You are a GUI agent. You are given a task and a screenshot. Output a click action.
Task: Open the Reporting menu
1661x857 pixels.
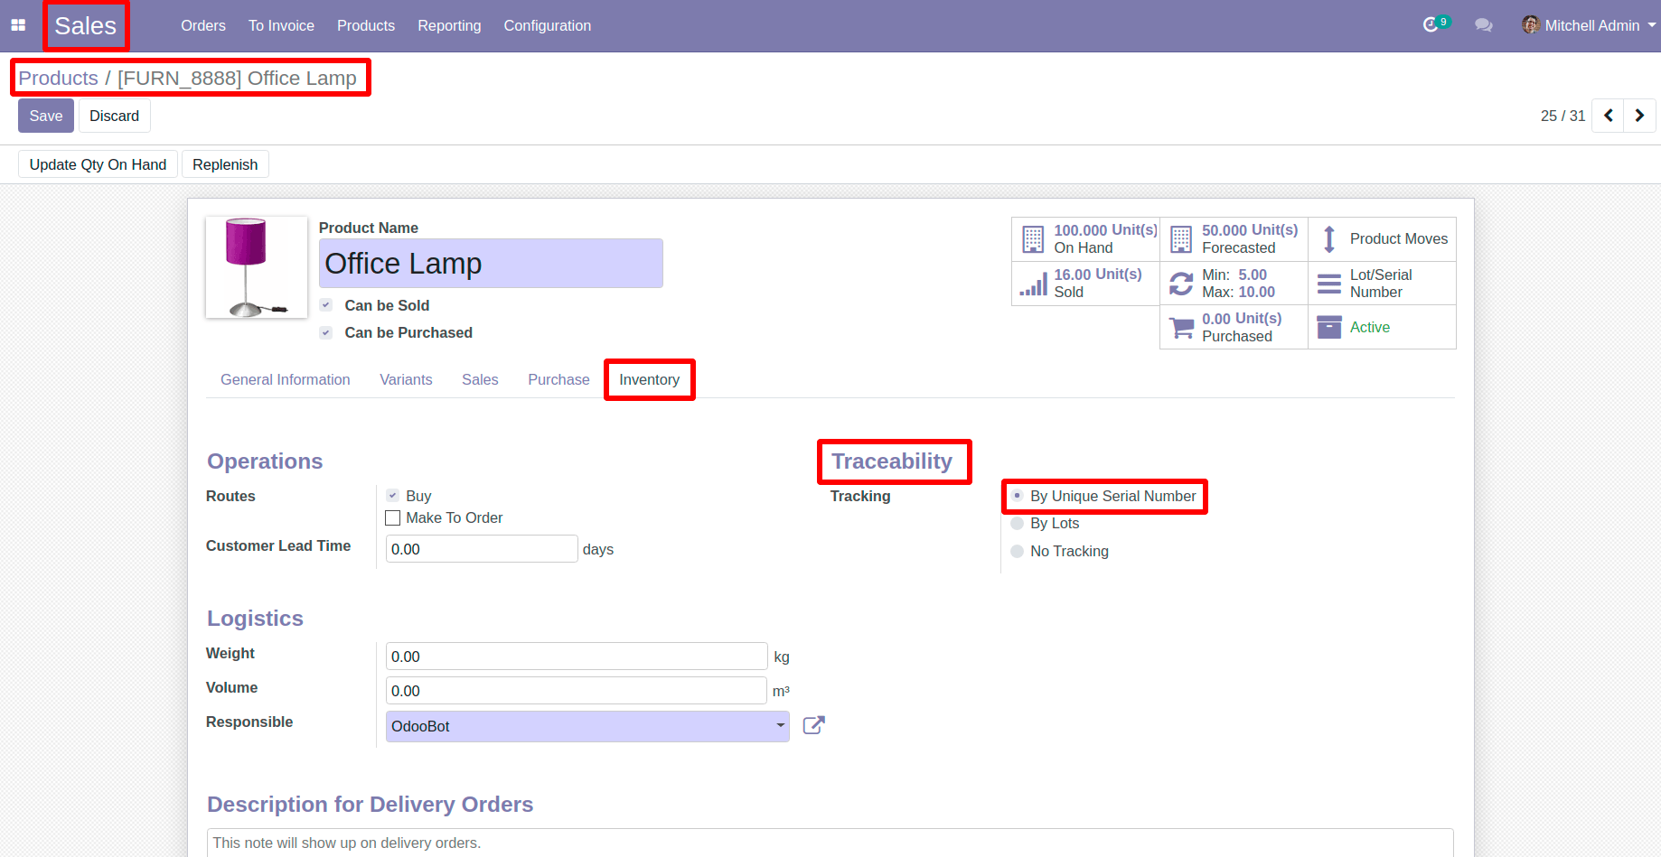pyautogui.click(x=449, y=25)
